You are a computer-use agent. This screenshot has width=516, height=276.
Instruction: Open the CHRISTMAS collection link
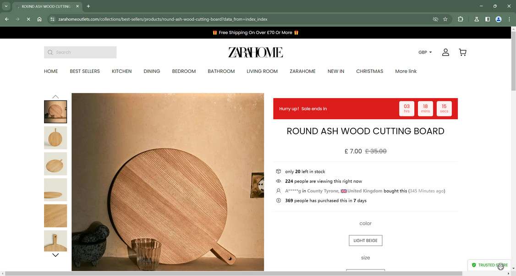[369, 71]
